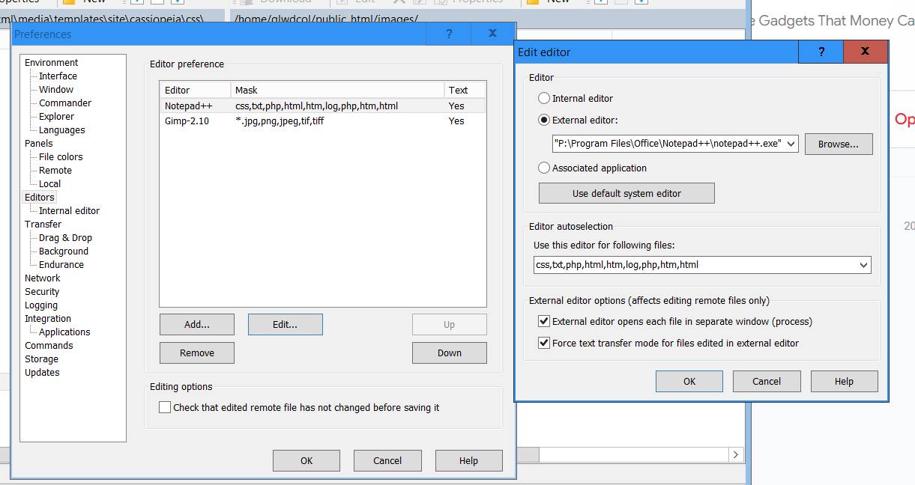Click the help question mark in Edit editor title bar

point(821,52)
